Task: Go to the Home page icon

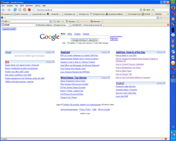Action: point(25,10)
